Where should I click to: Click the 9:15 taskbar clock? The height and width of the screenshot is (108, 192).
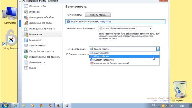(x=182, y=106)
